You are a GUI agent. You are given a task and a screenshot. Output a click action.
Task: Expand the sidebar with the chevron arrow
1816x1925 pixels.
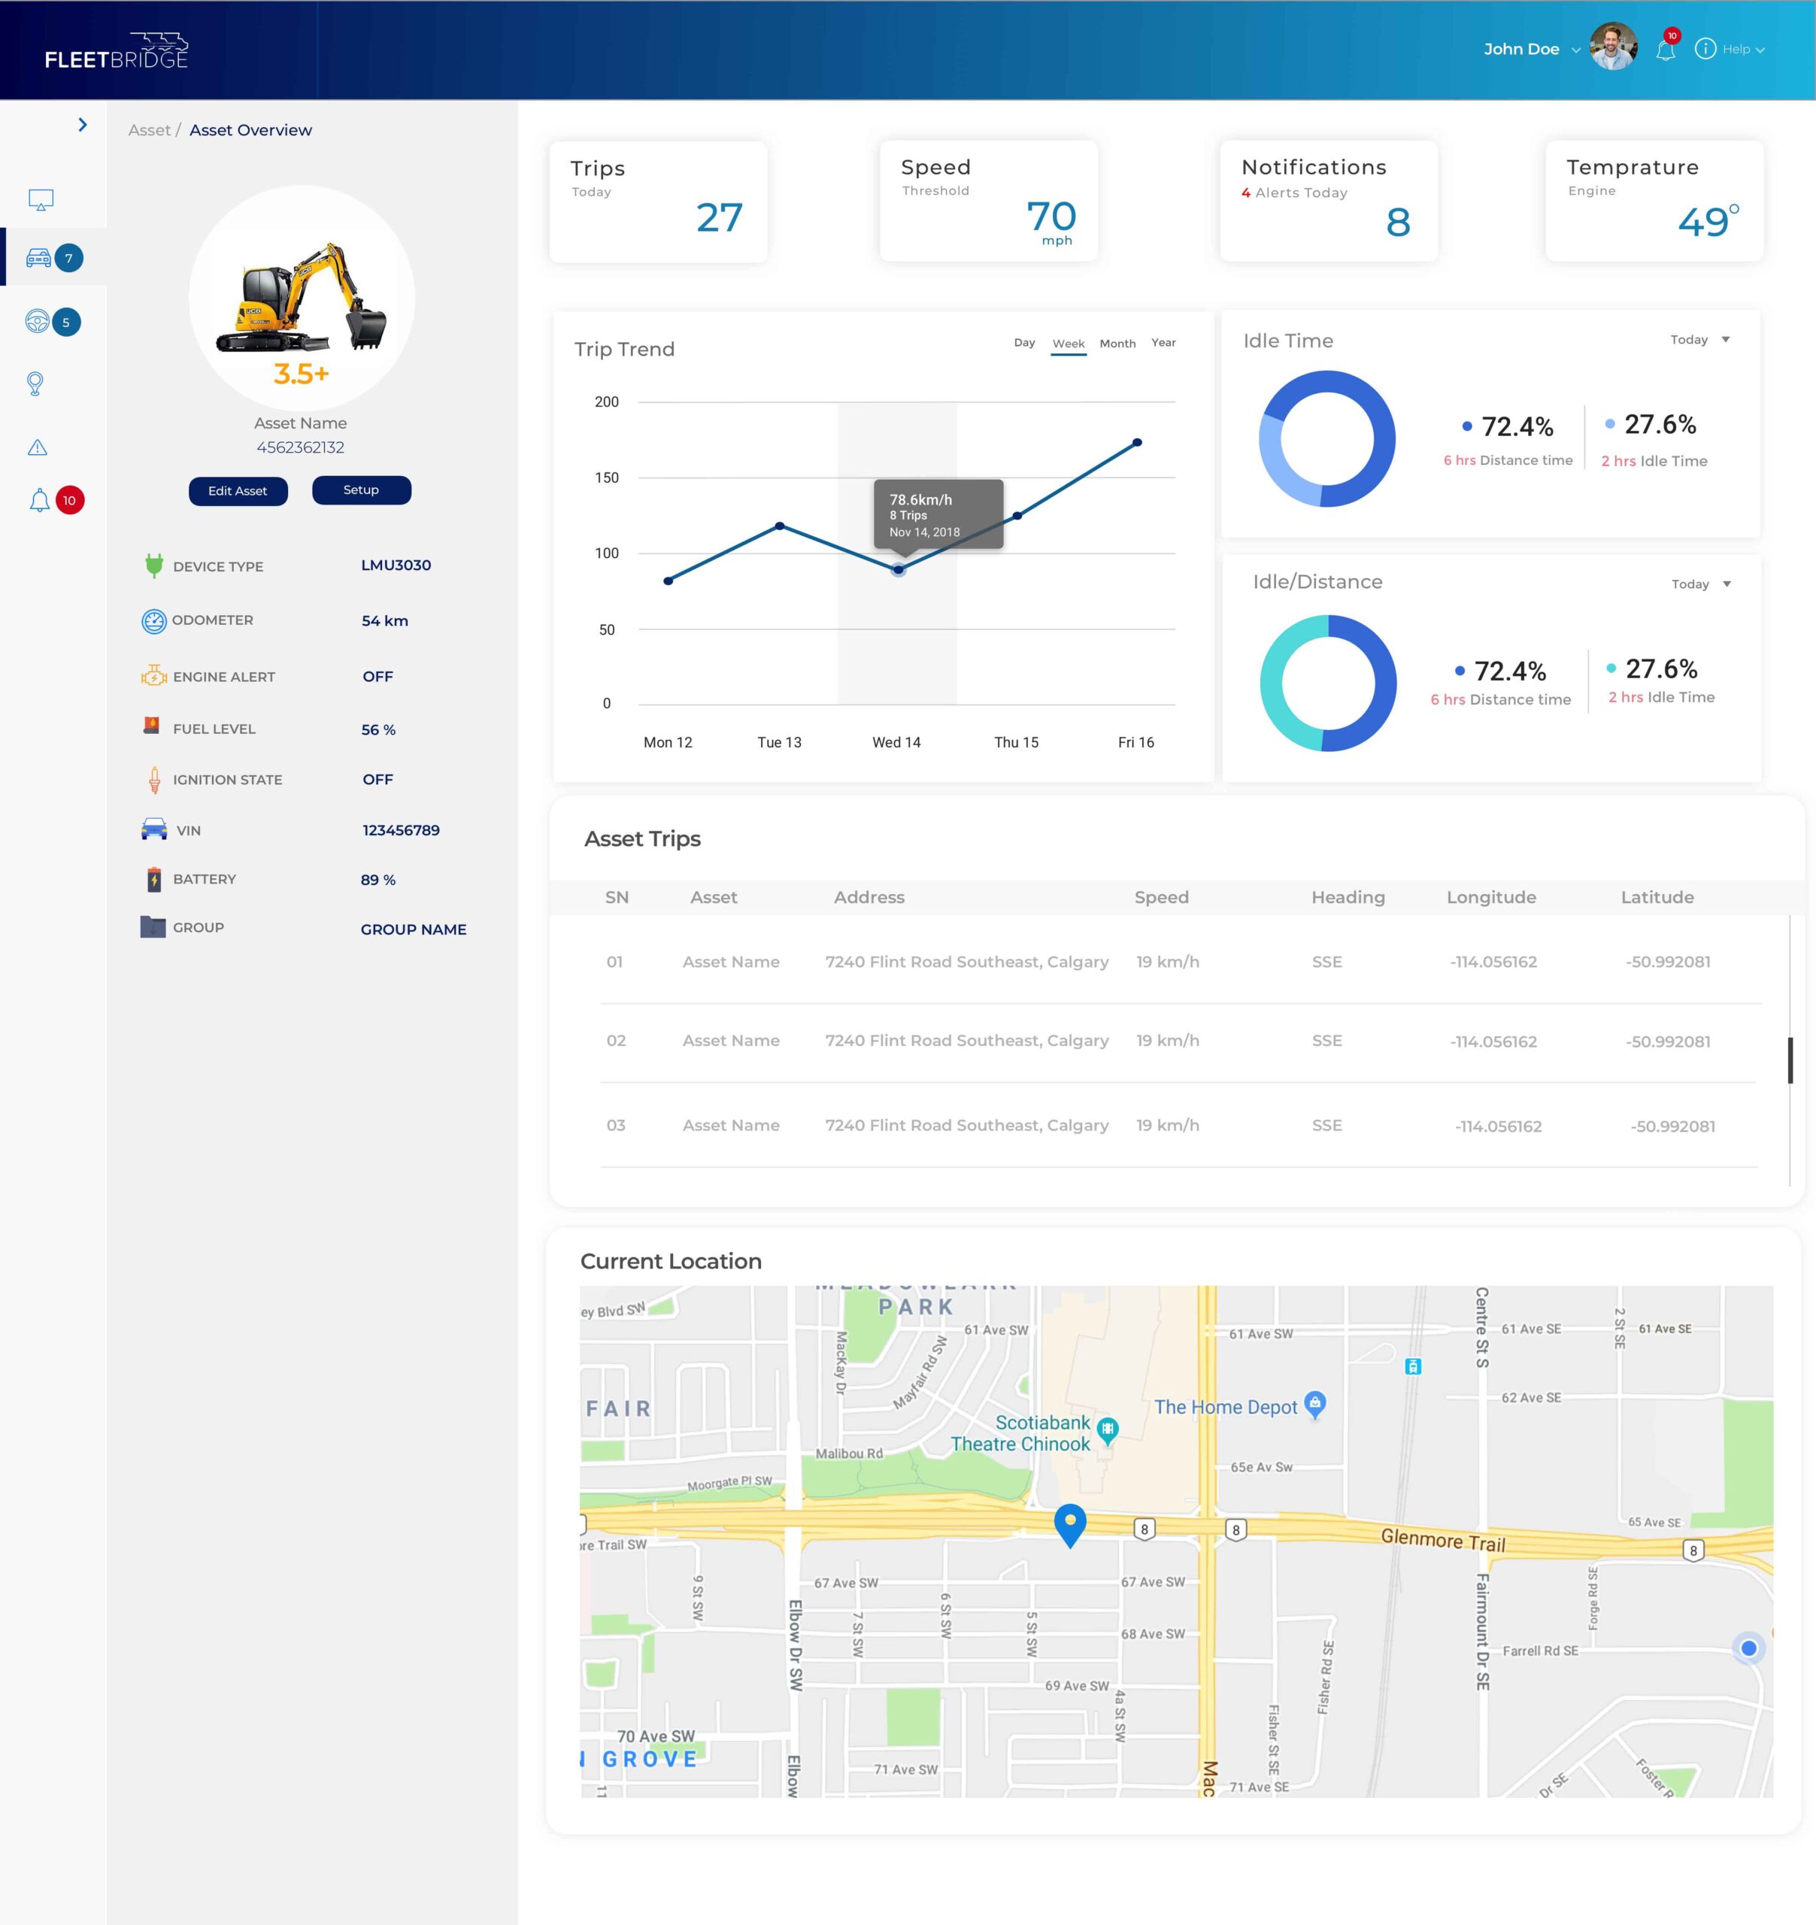click(x=82, y=125)
